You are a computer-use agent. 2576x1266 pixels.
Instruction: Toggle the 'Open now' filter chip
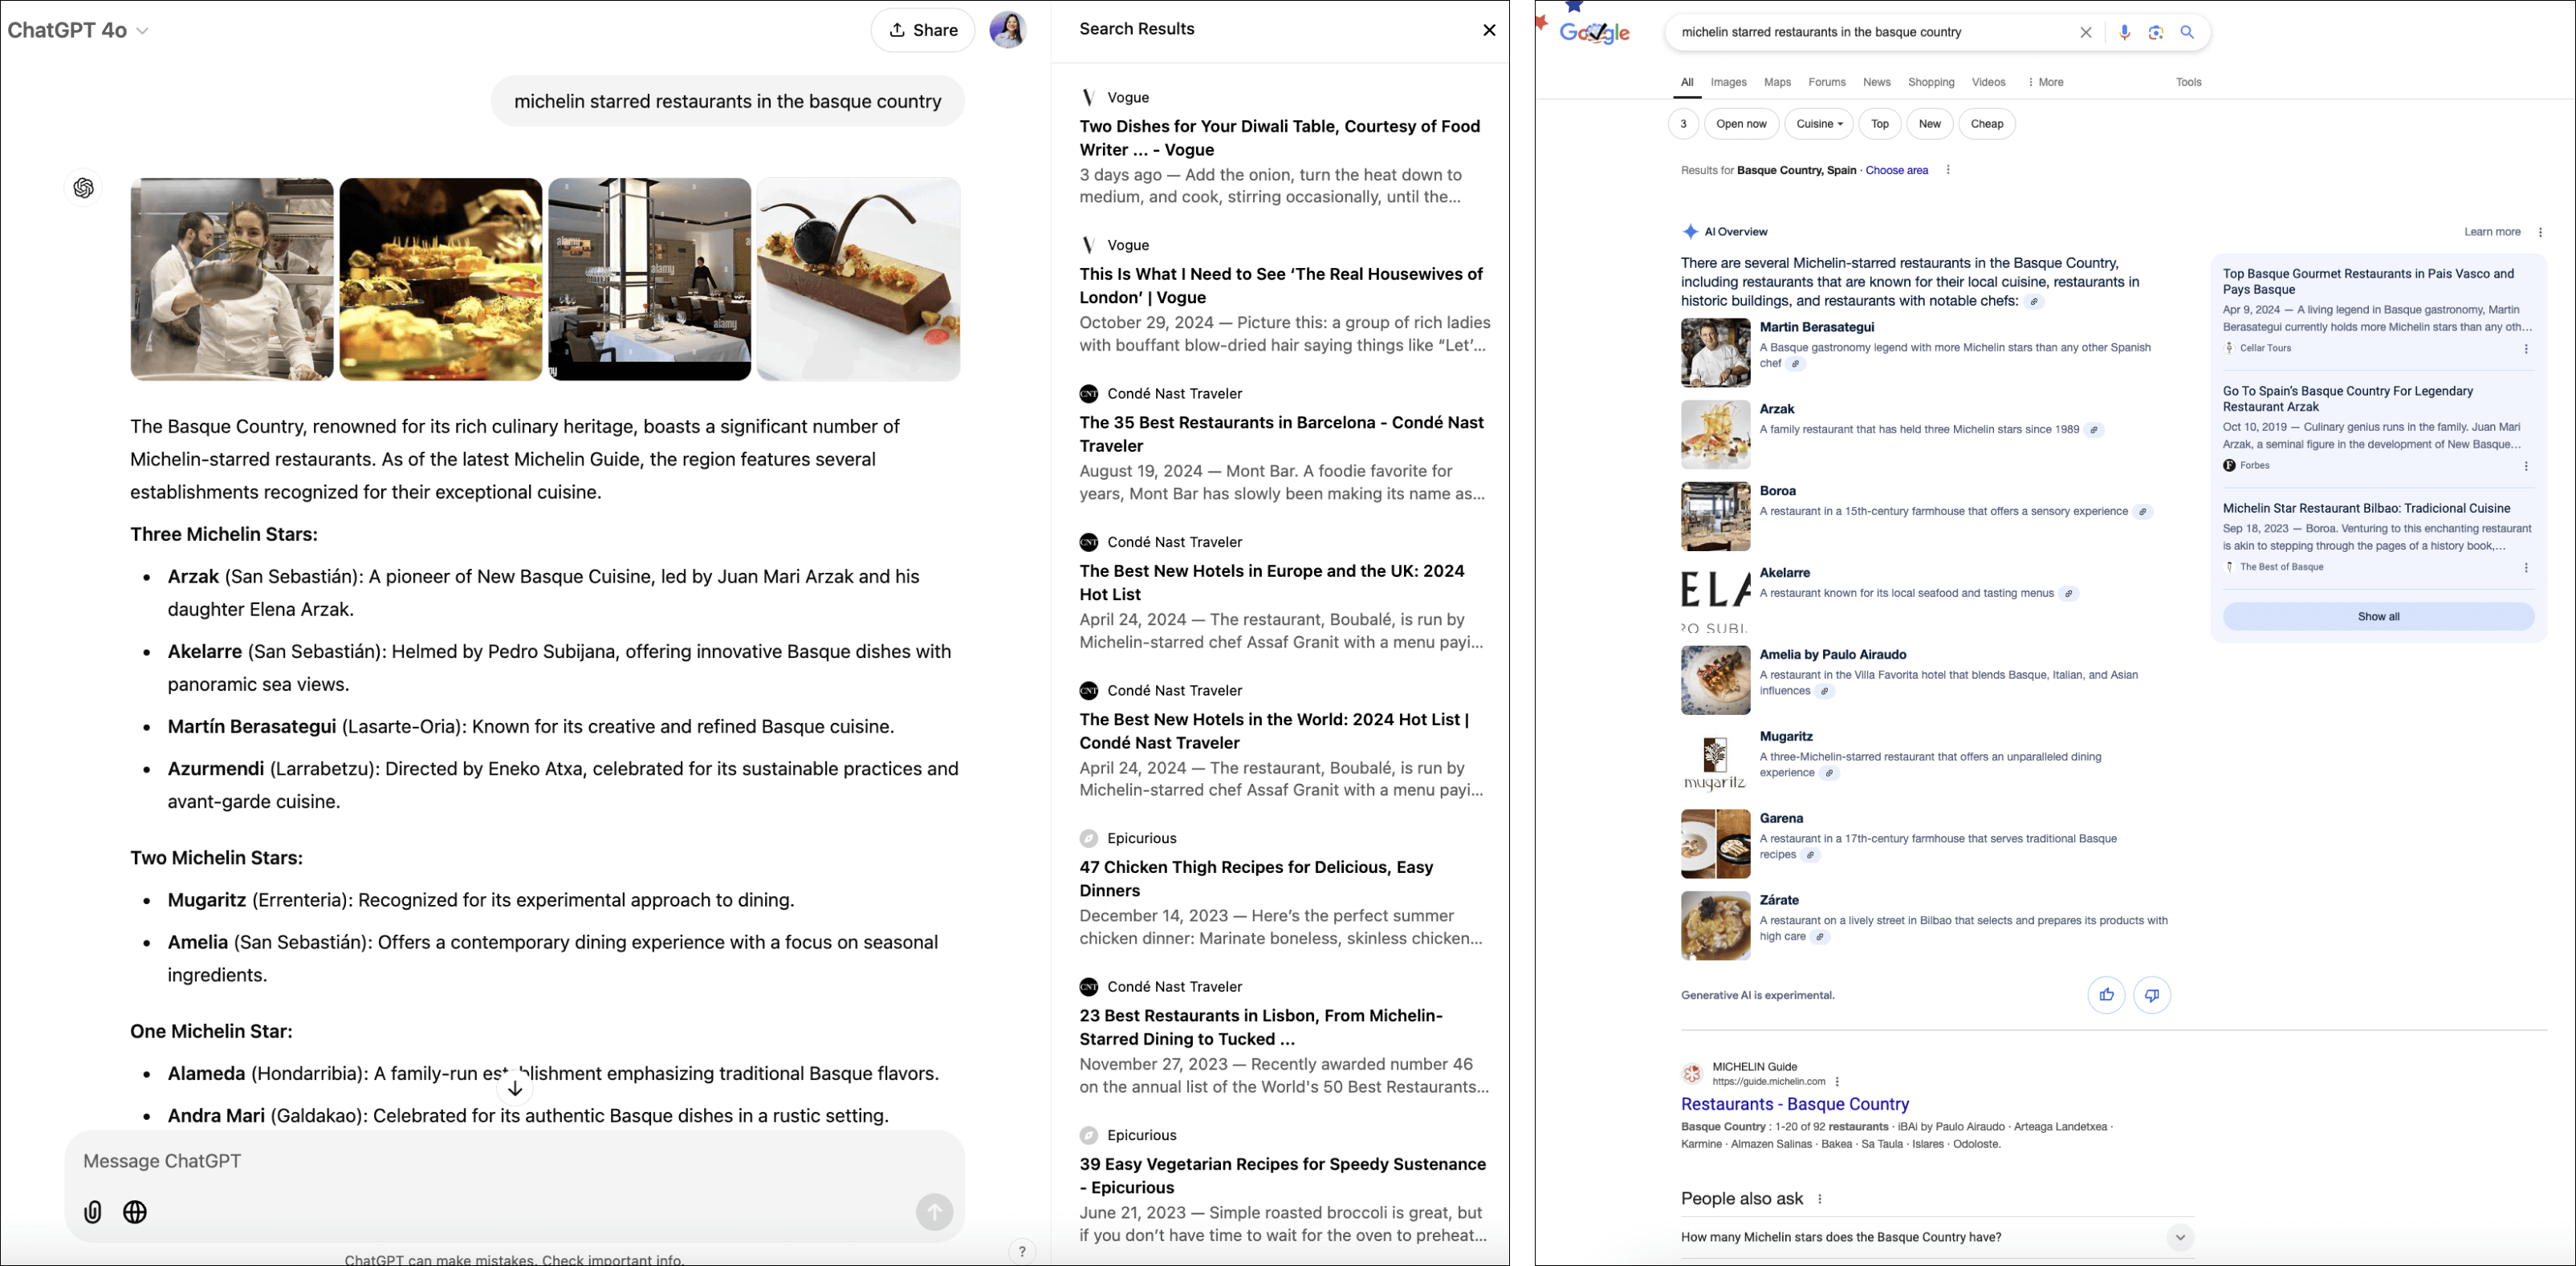pos(1741,124)
